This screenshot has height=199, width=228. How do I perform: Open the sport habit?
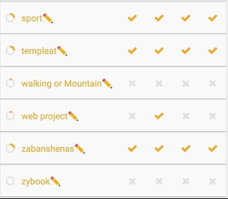pos(32,18)
